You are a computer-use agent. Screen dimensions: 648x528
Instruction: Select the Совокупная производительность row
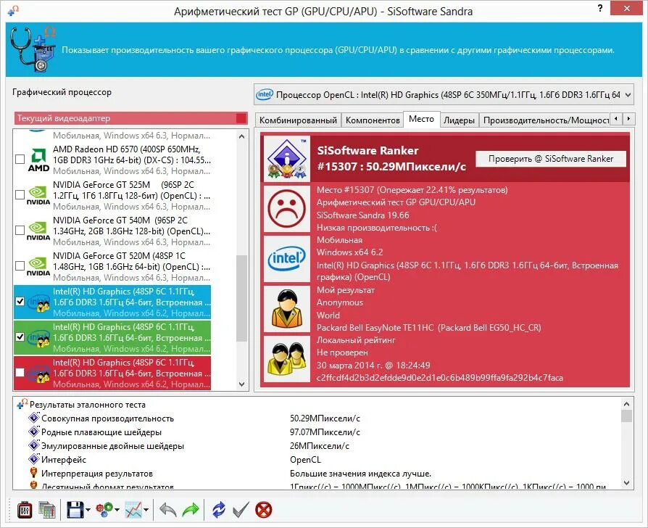pos(316,418)
